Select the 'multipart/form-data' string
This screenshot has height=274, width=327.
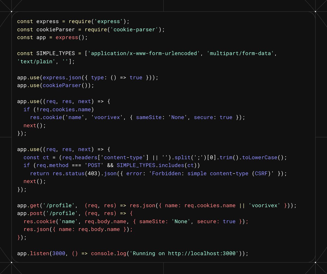tap(241, 53)
